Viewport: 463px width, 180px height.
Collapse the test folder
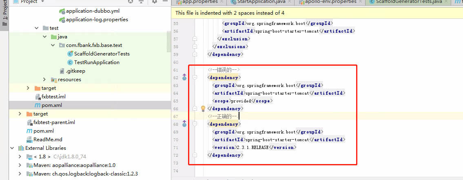coord(37,28)
